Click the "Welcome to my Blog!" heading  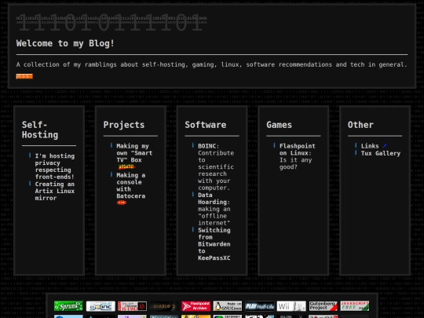click(x=65, y=43)
